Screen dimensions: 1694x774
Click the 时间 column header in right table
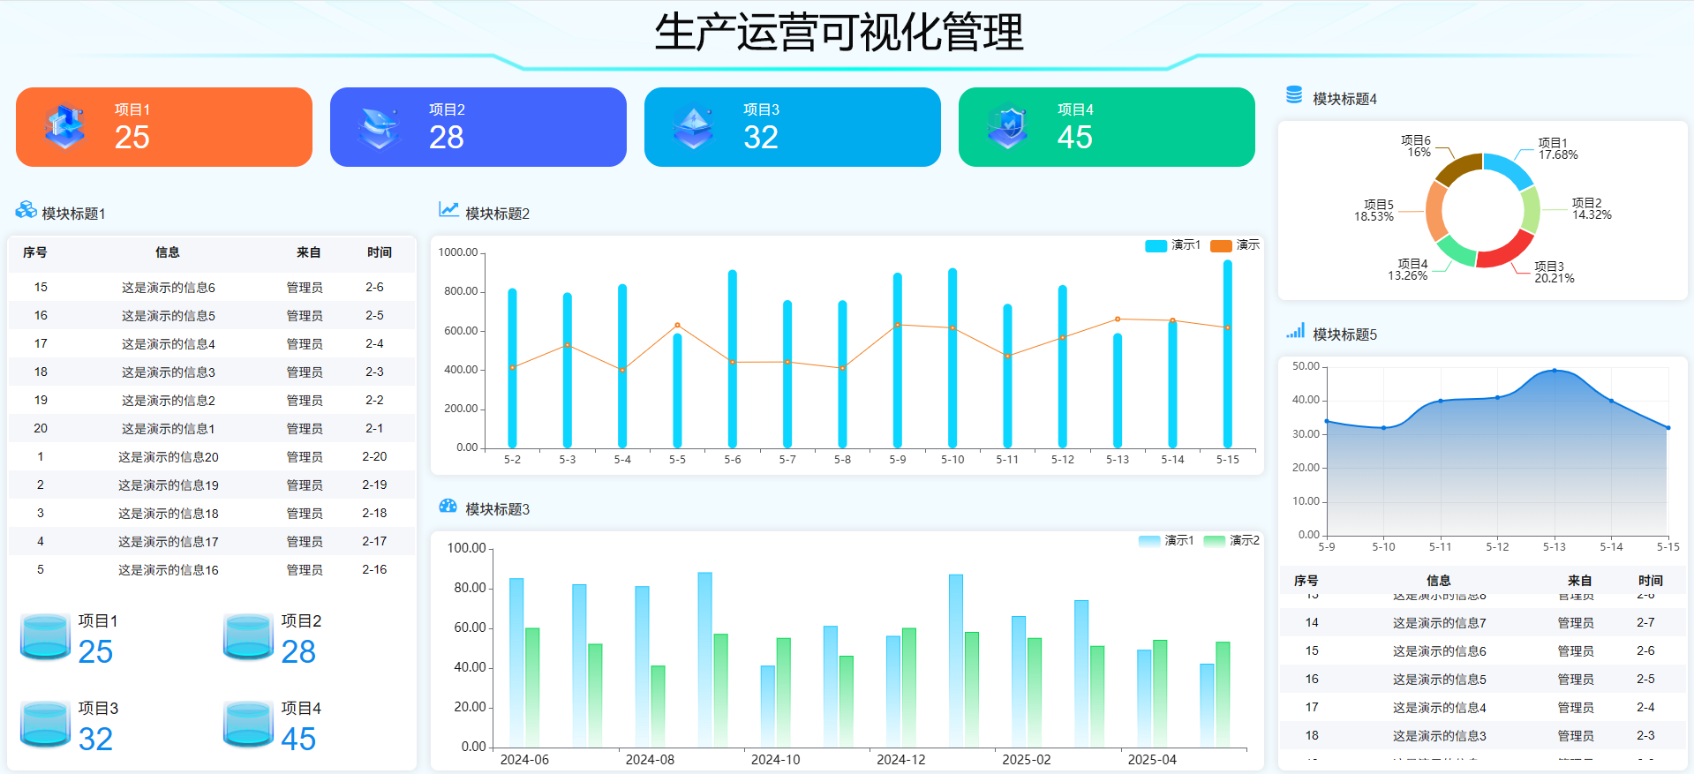tap(1650, 581)
